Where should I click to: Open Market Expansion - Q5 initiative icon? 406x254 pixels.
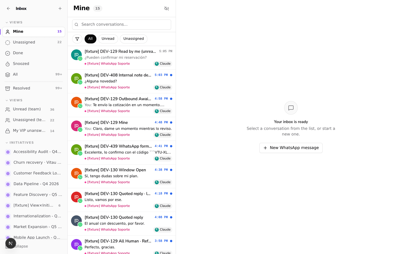point(8,227)
